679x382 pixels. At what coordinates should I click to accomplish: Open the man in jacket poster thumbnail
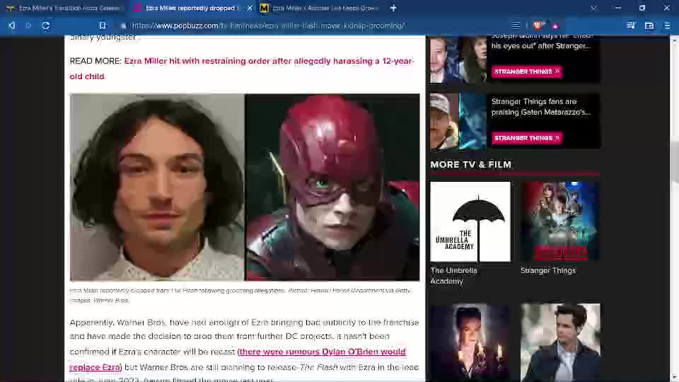(x=560, y=342)
